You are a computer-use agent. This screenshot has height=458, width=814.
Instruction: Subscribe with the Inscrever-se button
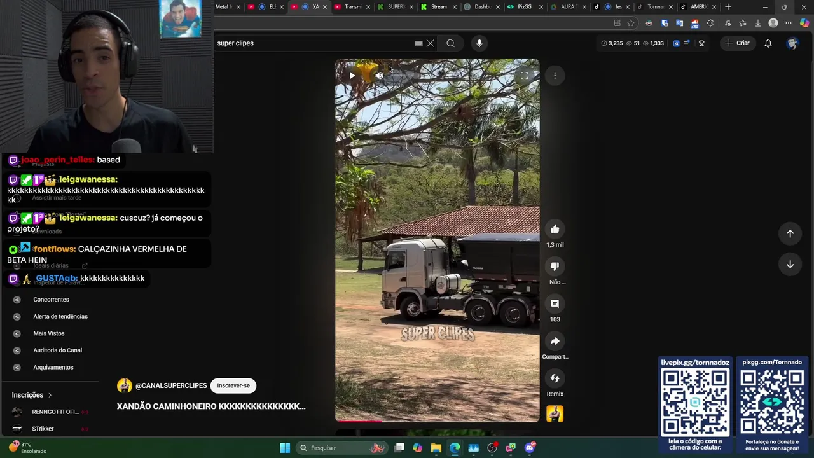[x=233, y=385]
